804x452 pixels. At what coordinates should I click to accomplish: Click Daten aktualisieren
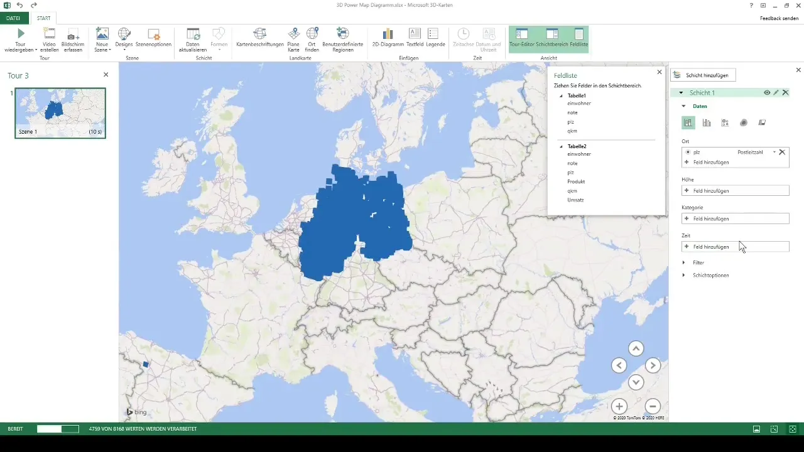click(193, 40)
